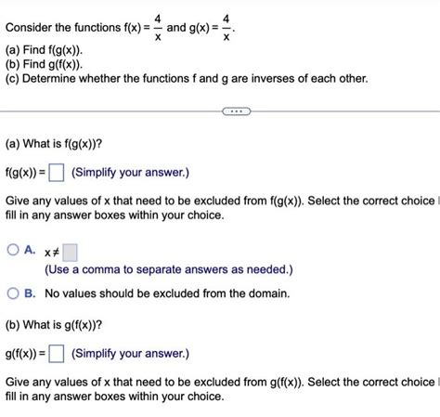Click the x ≠ answer box in choice A

click(x=70, y=253)
